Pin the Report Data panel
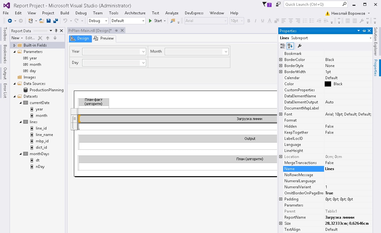 tap(56, 31)
